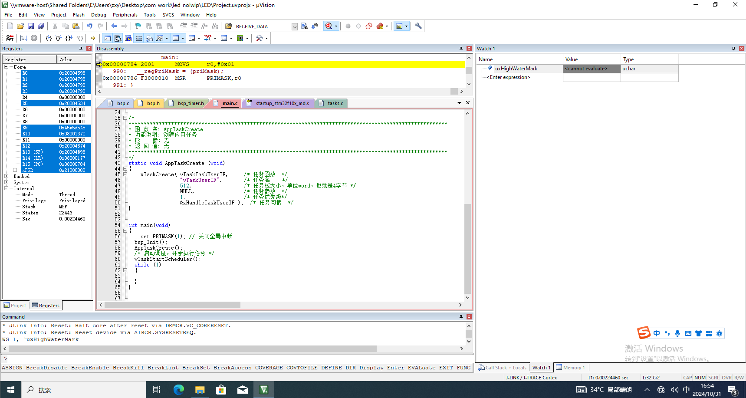Click the Save All toolbar icon
This screenshot has height=398, width=746.
tap(41, 26)
